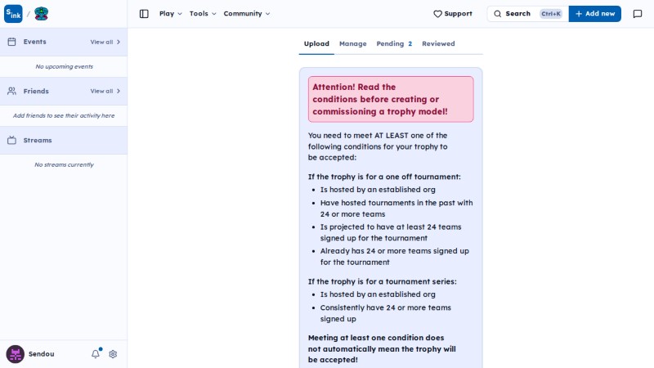Click the Support link
Viewport: 654px width, 368px height.
(453, 14)
